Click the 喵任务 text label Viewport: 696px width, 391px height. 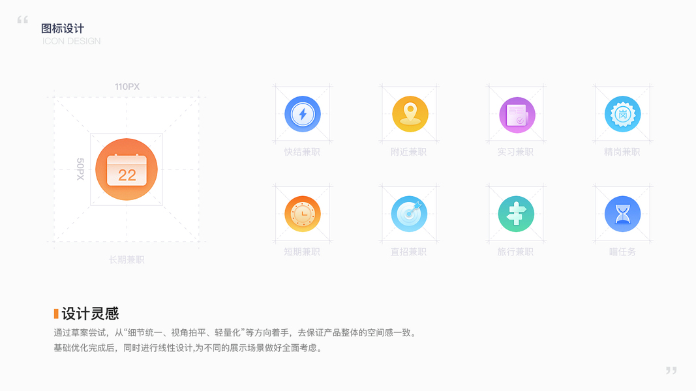[x=622, y=252]
